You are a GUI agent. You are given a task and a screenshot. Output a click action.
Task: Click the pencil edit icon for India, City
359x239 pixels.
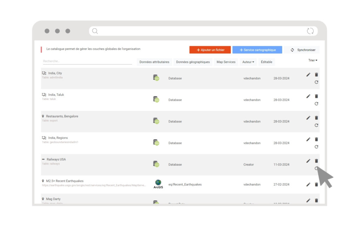coord(308,75)
